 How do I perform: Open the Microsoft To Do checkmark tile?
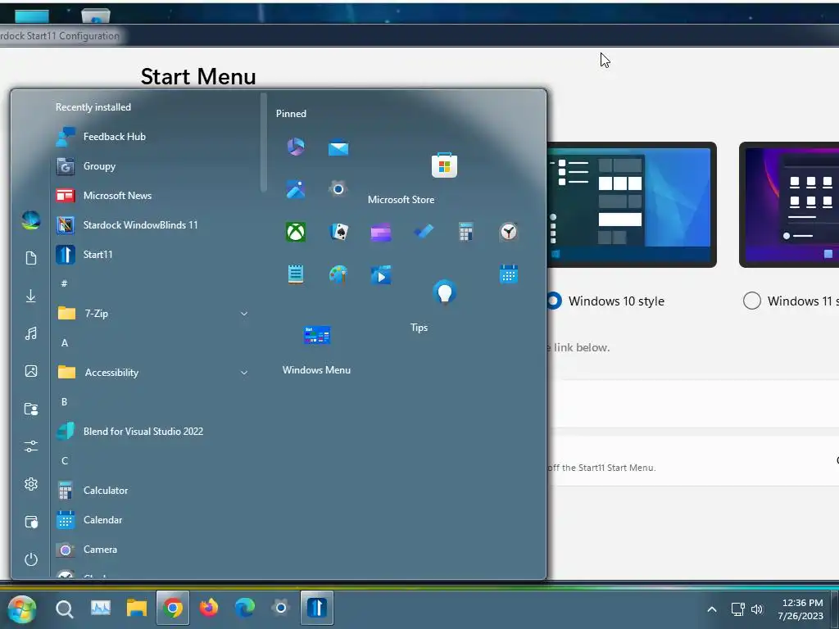point(424,232)
